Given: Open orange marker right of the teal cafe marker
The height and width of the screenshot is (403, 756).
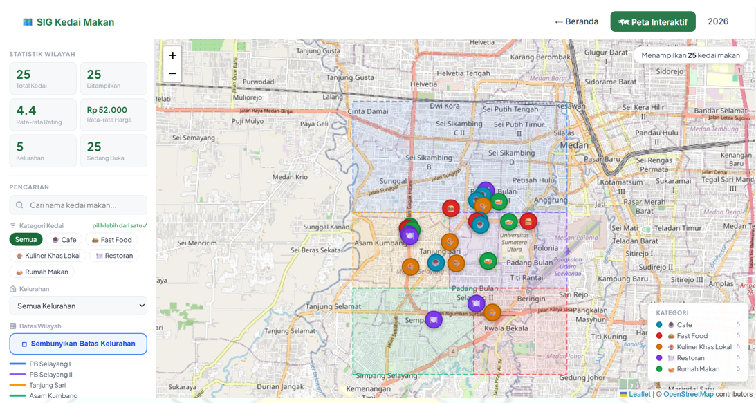Looking at the screenshot, I should pos(456,263).
